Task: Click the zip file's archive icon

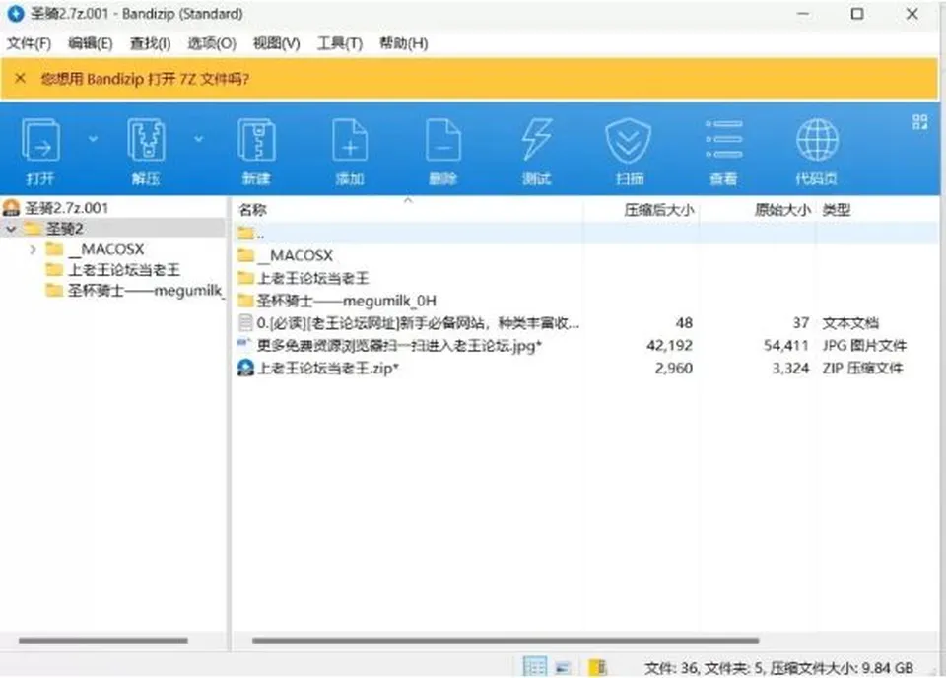Action: [x=245, y=368]
